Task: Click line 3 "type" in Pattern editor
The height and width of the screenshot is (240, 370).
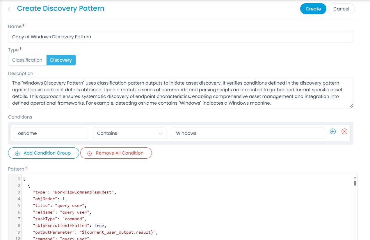Action: point(40,192)
